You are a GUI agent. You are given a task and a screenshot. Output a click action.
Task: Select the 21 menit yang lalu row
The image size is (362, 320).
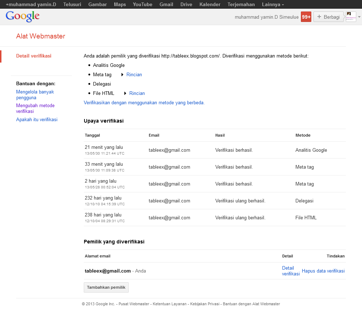[215, 150]
